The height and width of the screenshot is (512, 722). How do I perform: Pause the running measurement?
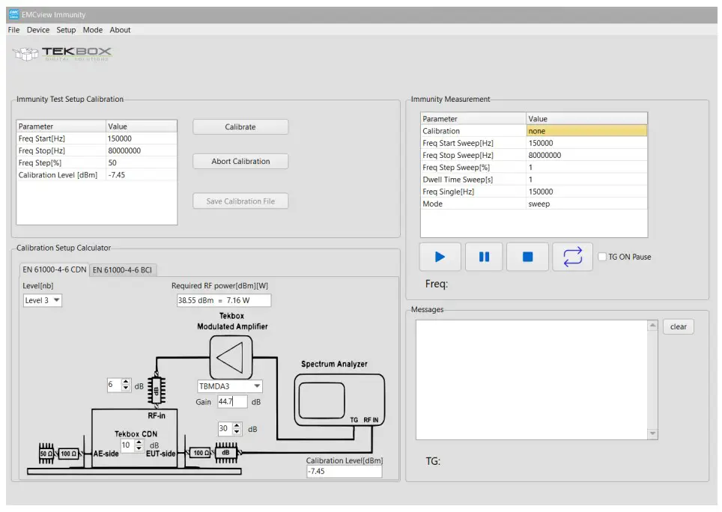[483, 256]
